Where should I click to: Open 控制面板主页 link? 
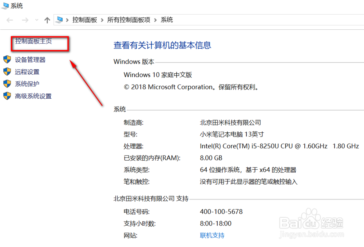click(33, 41)
